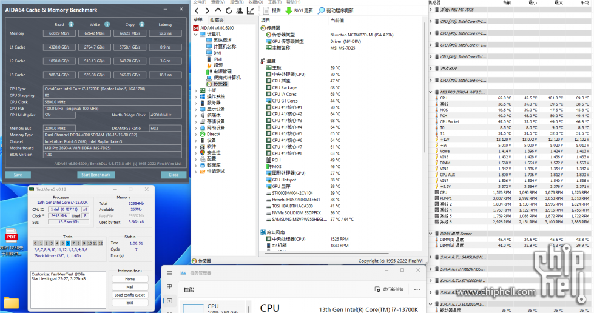Viewport: 594px width, 313px height.
Task: Click the 当前值 column header
Action: tap(337, 21)
